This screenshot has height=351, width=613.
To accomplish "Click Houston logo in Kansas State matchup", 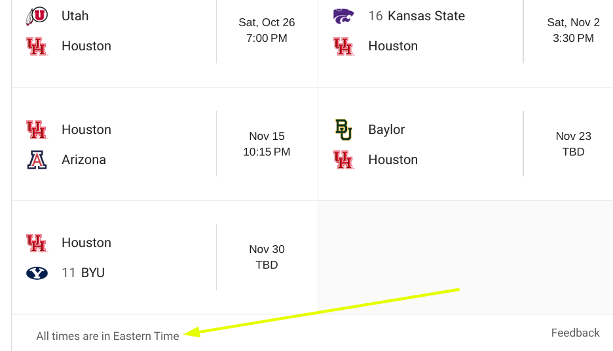I will (x=344, y=46).
